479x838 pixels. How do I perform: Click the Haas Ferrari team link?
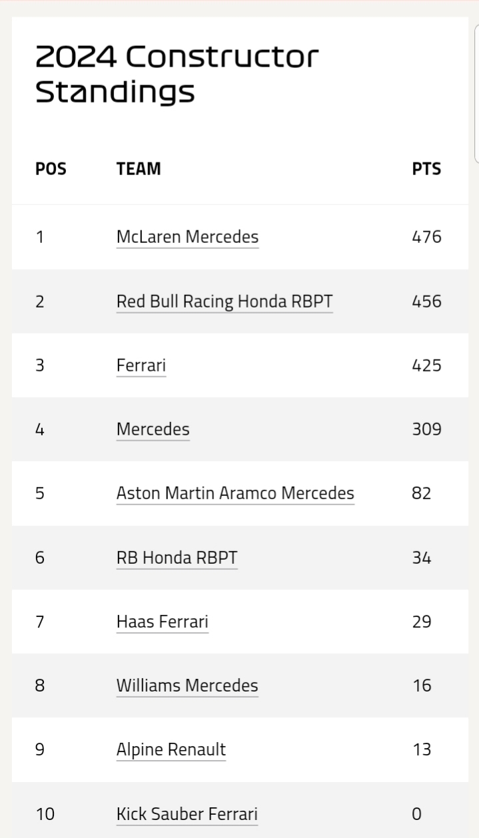click(x=162, y=622)
